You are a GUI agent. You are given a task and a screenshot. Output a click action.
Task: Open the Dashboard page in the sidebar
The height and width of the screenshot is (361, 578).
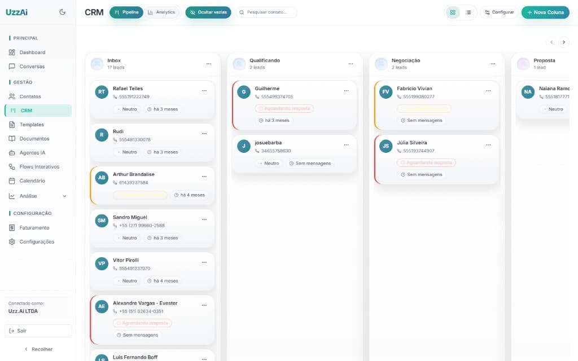pos(38,52)
